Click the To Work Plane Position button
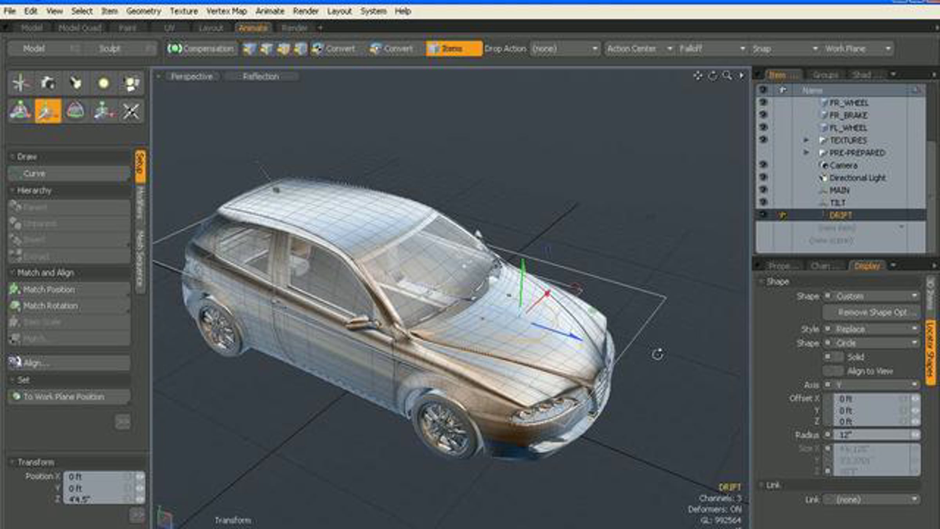This screenshot has width=940, height=529. tap(69, 397)
